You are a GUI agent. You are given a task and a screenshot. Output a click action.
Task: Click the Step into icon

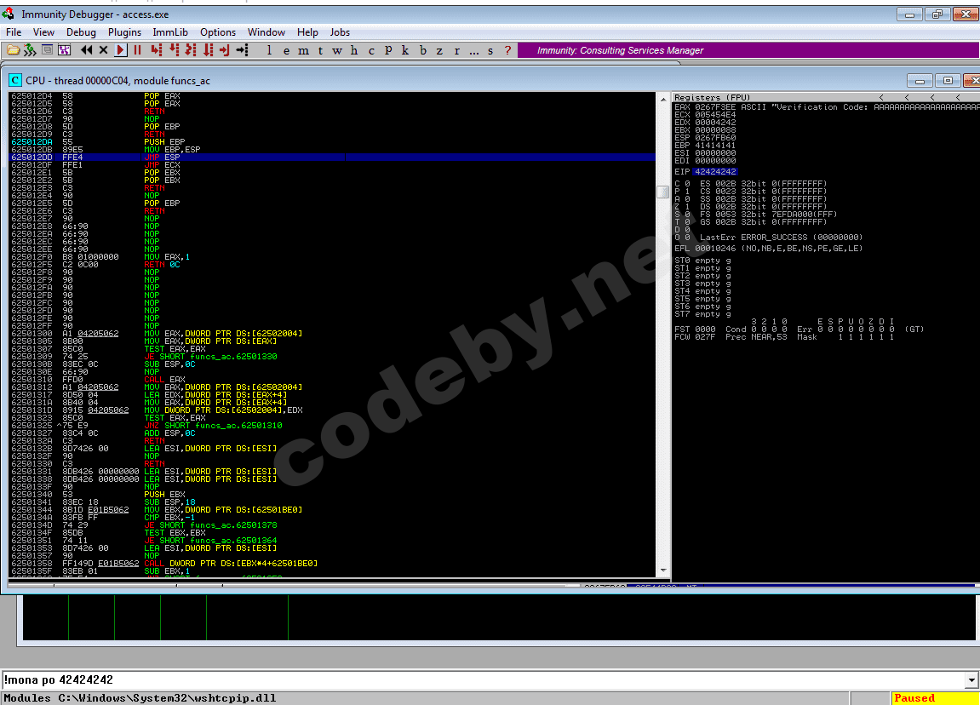coord(157,50)
